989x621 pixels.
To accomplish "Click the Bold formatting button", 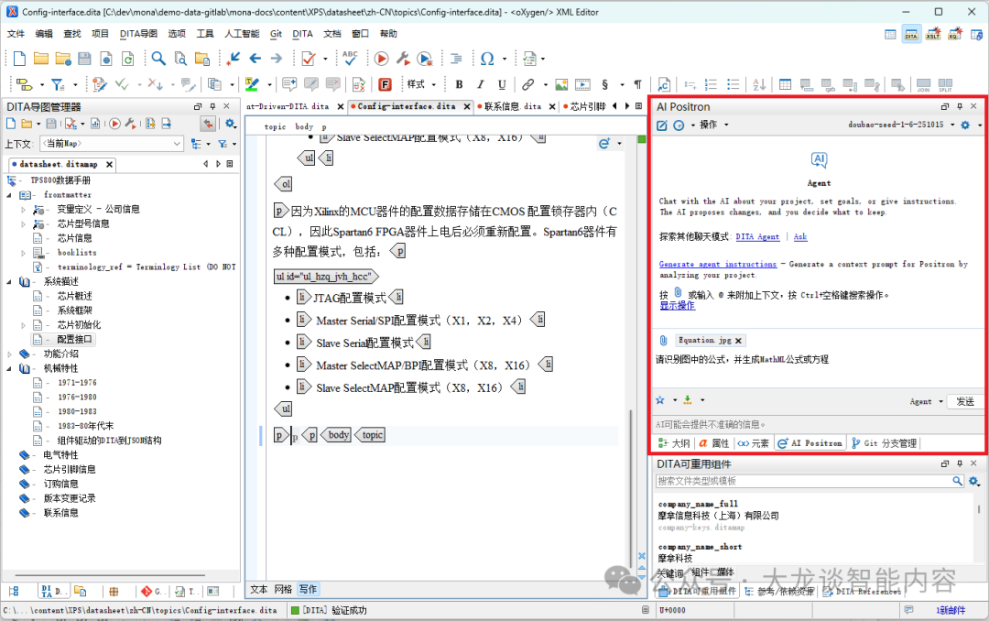I will point(459,84).
